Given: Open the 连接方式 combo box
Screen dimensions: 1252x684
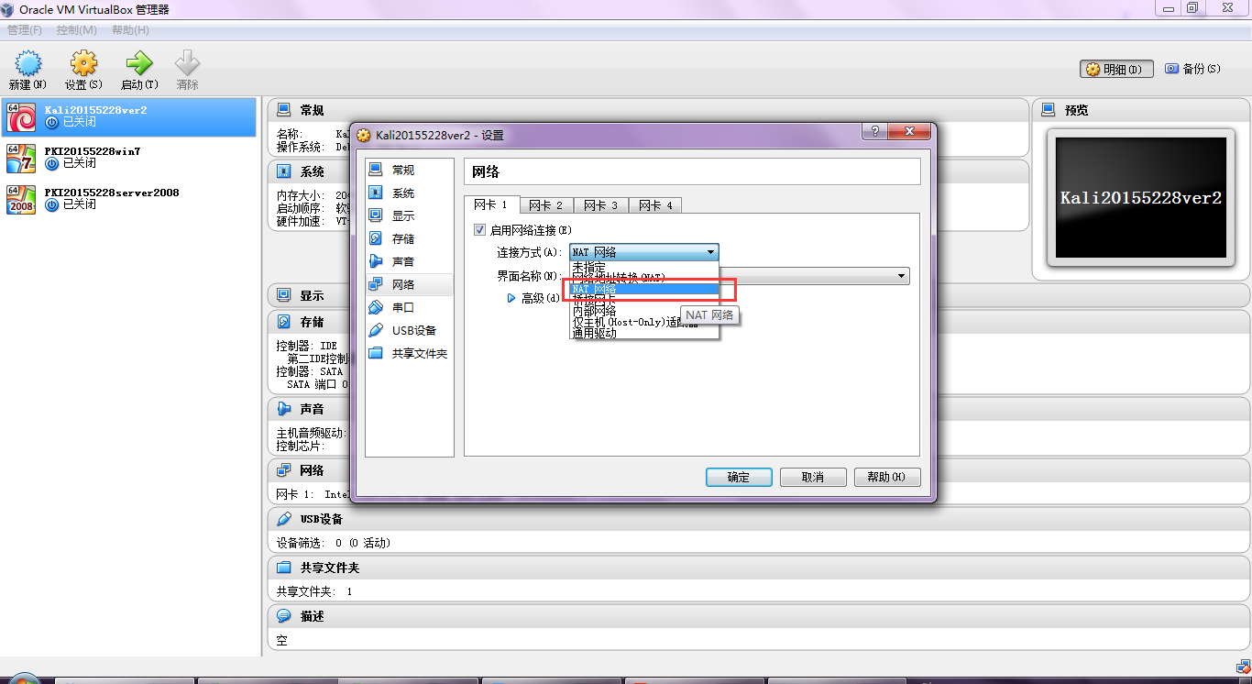Looking at the screenshot, I should tap(643, 252).
